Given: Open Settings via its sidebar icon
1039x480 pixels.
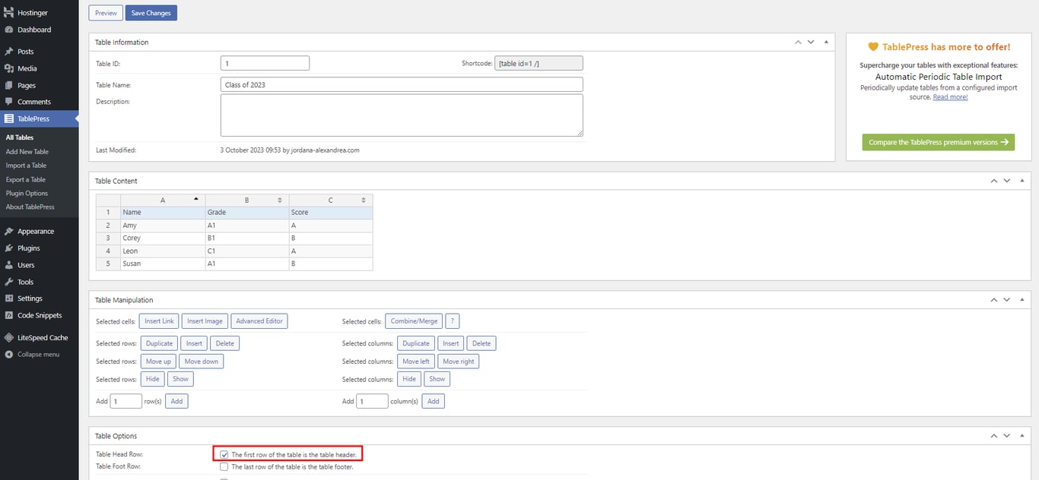Looking at the screenshot, I should (8, 298).
